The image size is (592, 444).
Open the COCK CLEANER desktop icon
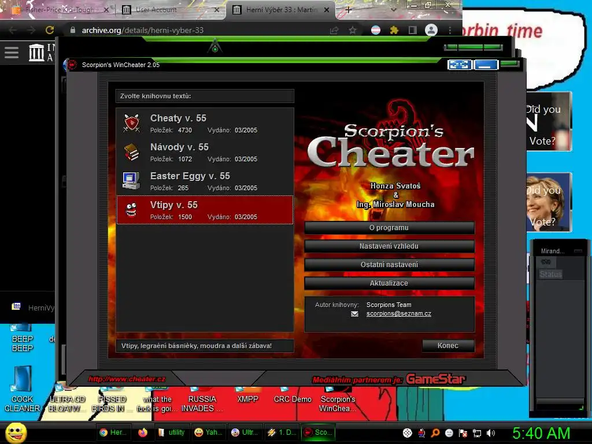pyautogui.click(x=22, y=389)
